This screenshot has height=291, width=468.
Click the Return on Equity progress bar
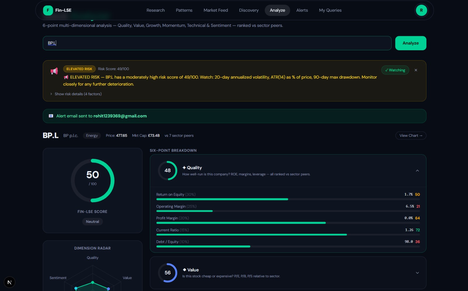coord(288,199)
